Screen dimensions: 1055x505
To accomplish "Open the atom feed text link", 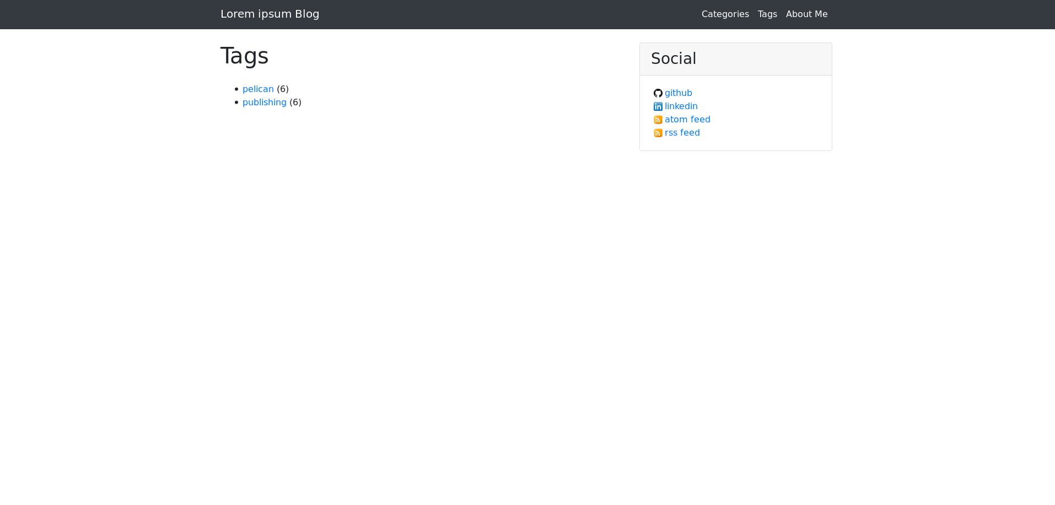I will pyautogui.click(x=687, y=120).
